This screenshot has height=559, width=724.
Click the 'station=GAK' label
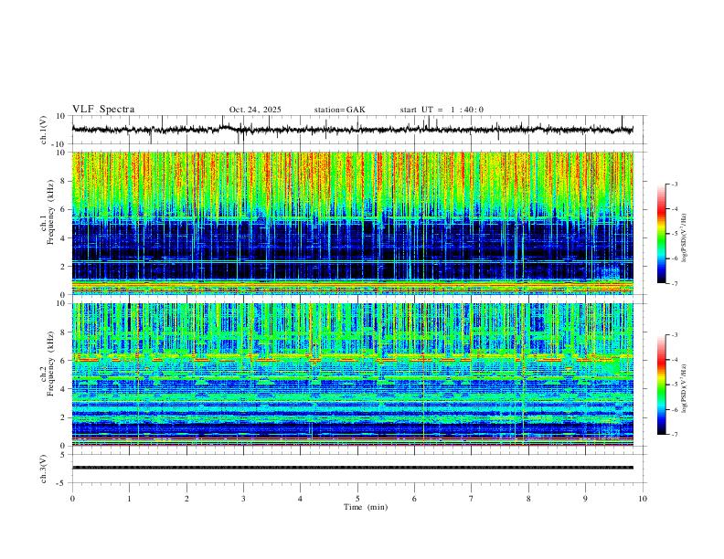point(339,110)
